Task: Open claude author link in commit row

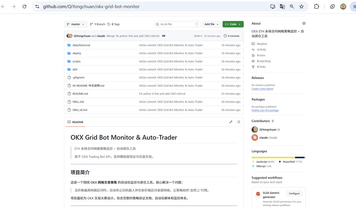Action: click(101, 36)
